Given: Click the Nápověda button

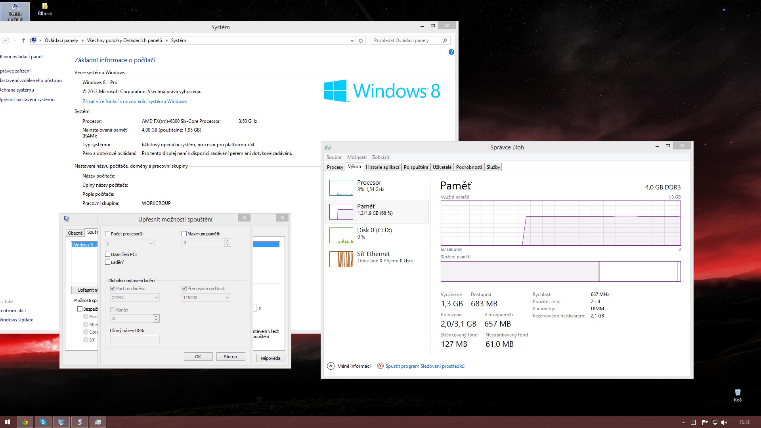Looking at the screenshot, I should tap(271, 358).
